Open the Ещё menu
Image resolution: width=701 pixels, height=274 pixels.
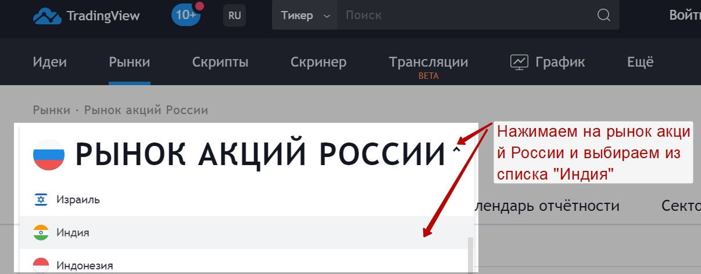coord(640,62)
